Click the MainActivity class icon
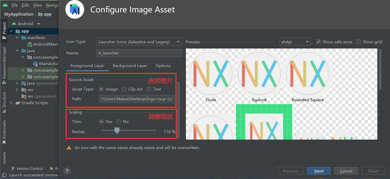 tap(35, 64)
